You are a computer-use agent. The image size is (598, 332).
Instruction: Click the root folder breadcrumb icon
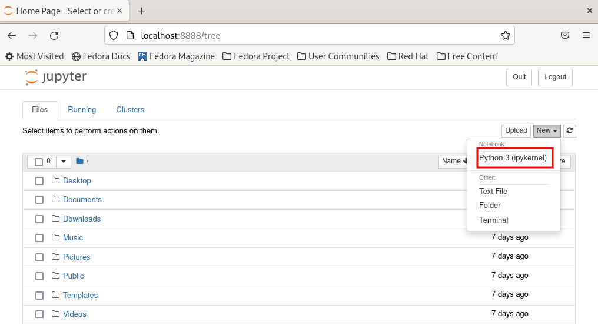[79, 162]
